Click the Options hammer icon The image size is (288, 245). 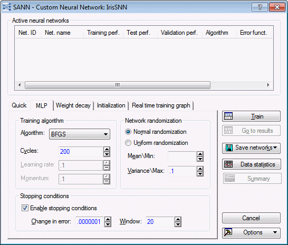point(228,232)
